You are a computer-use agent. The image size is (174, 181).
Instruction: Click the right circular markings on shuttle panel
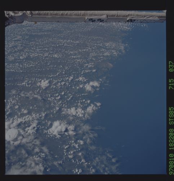coord(131,21)
